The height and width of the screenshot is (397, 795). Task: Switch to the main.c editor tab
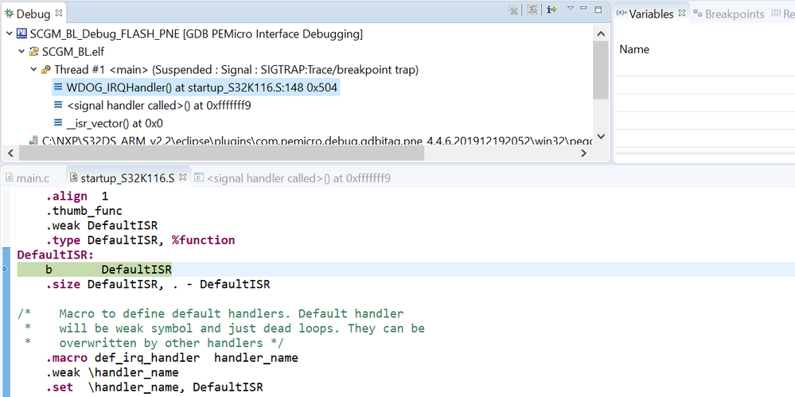pyautogui.click(x=32, y=177)
